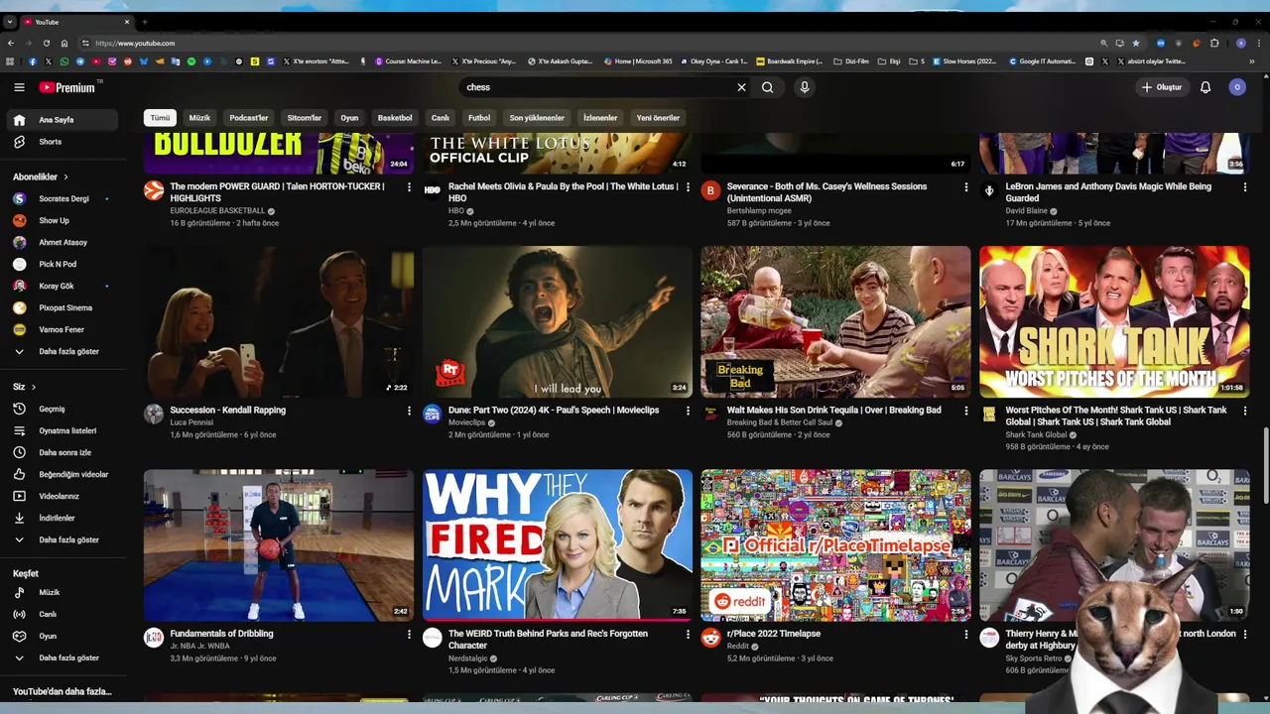Click the browser address bar URL
Image resolution: width=1270 pixels, height=714 pixels.
(135, 43)
